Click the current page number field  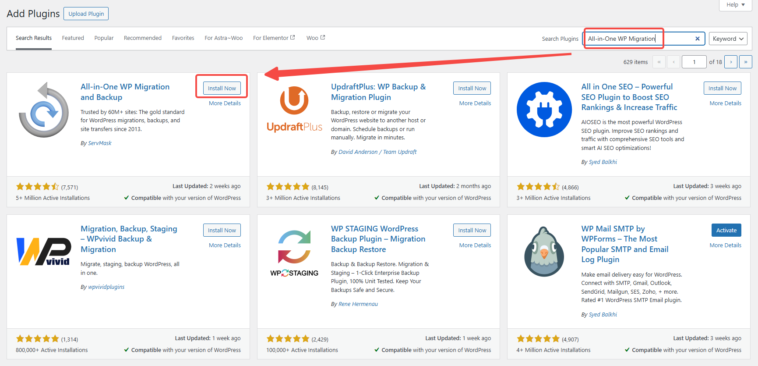coord(694,62)
